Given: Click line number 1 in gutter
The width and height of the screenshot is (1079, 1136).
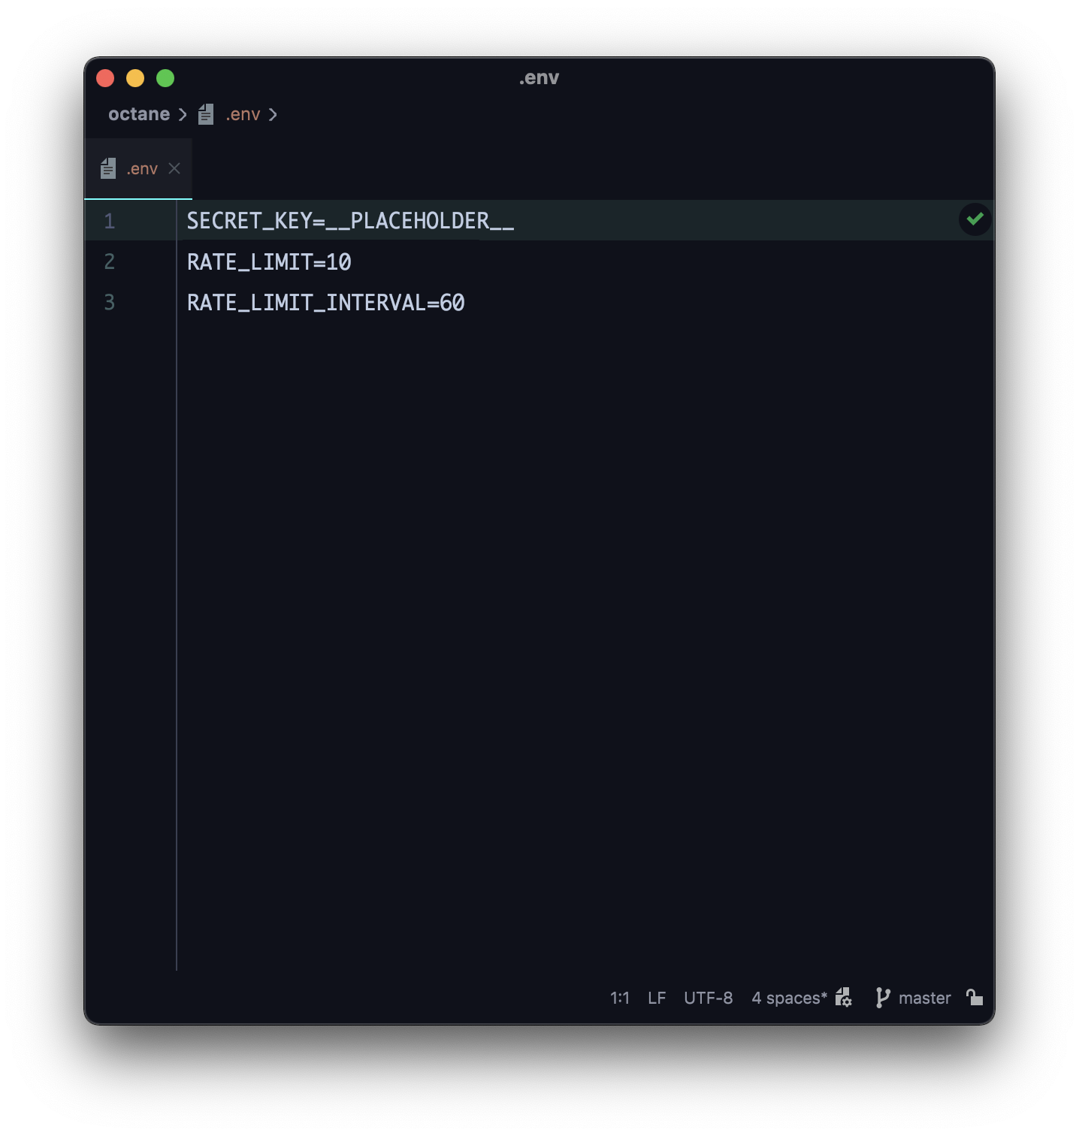Looking at the screenshot, I should (110, 221).
